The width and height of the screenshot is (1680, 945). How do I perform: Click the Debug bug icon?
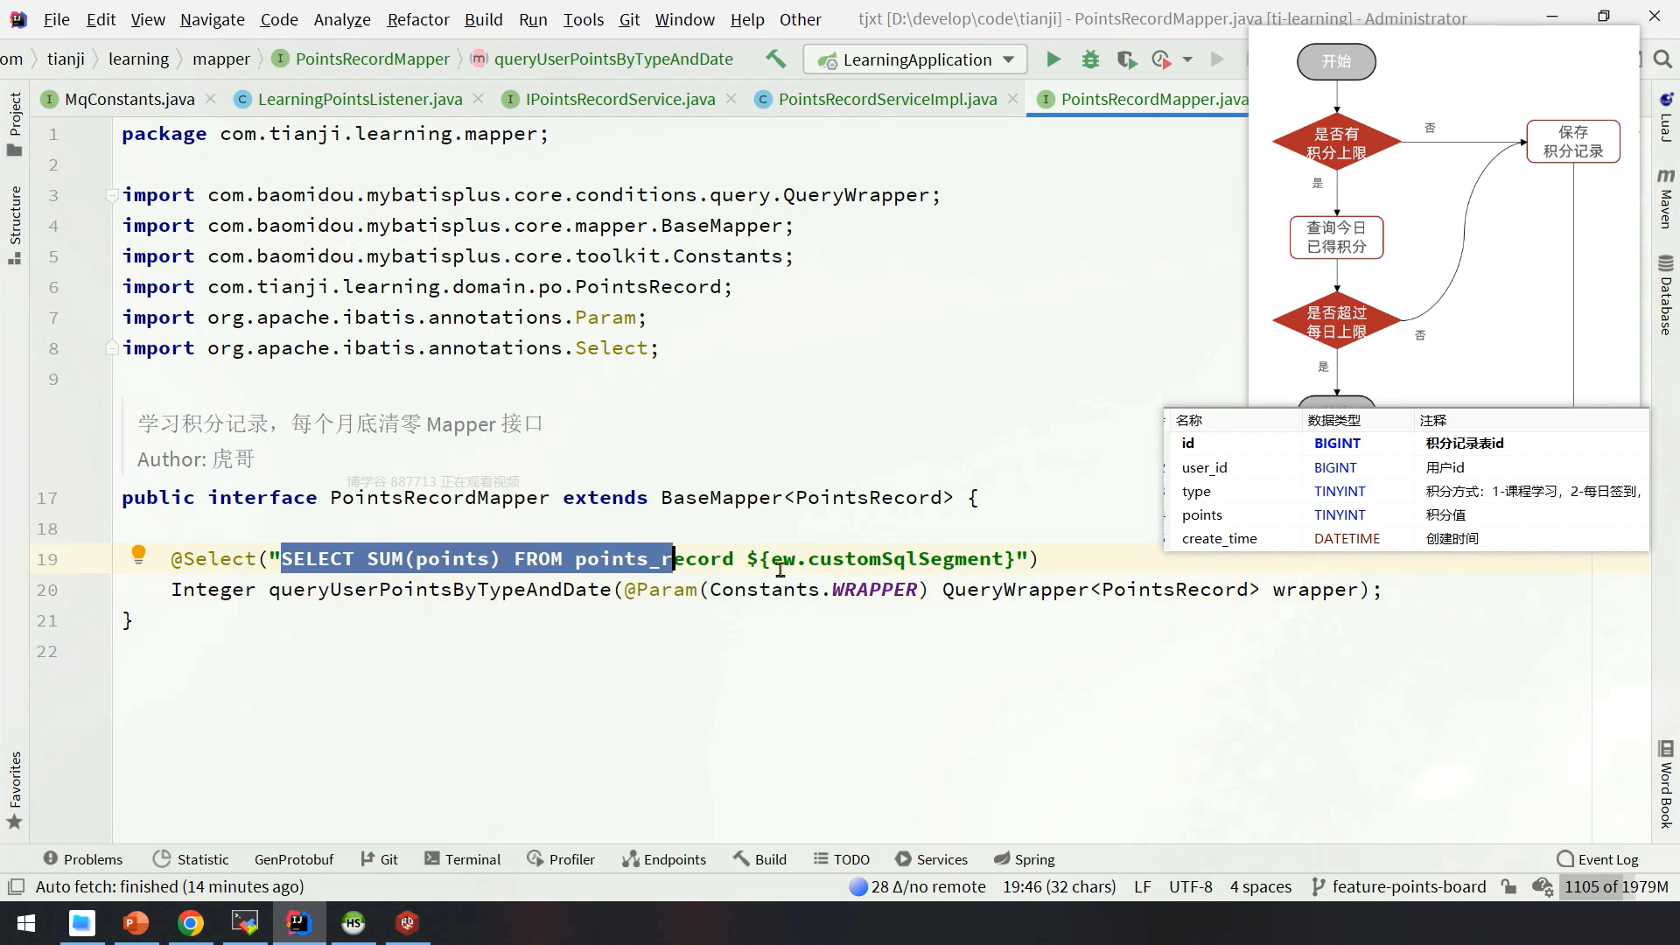[x=1090, y=59]
